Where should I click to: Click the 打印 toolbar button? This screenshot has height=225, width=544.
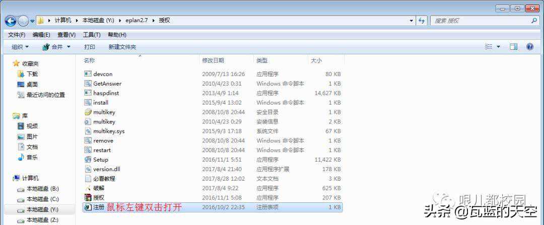tap(90, 47)
